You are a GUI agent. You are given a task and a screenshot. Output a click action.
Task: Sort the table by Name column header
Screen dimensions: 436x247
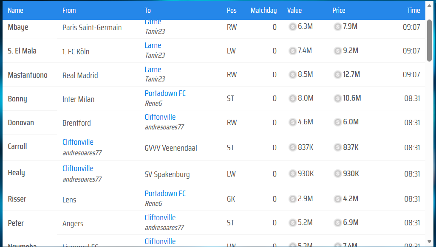[x=16, y=10]
